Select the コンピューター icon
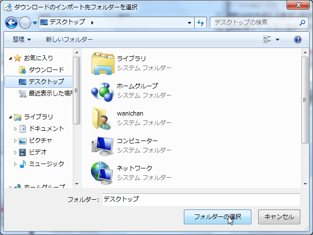Viewport: 313px width, 235px height. pos(103,146)
